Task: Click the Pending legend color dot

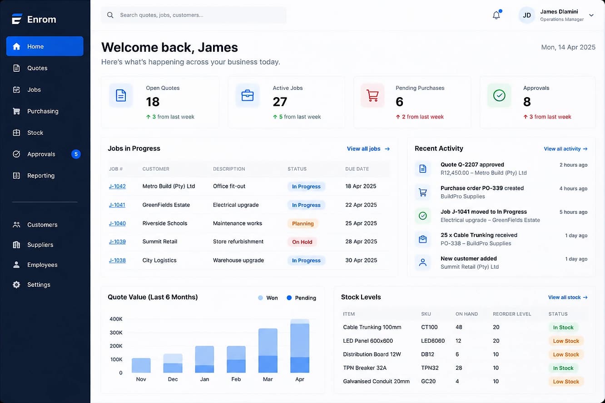Action: (x=289, y=298)
